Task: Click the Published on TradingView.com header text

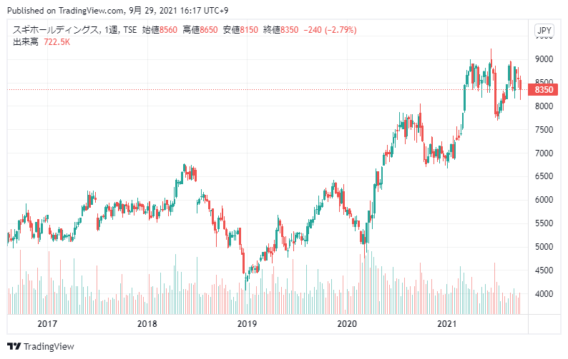Action: click(x=66, y=11)
